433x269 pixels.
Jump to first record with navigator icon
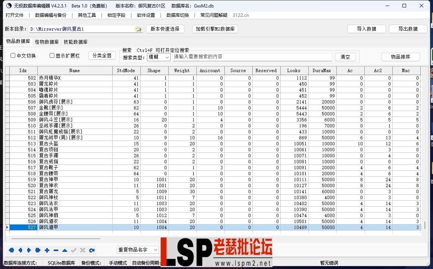pyautogui.click(x=11, y=250)
